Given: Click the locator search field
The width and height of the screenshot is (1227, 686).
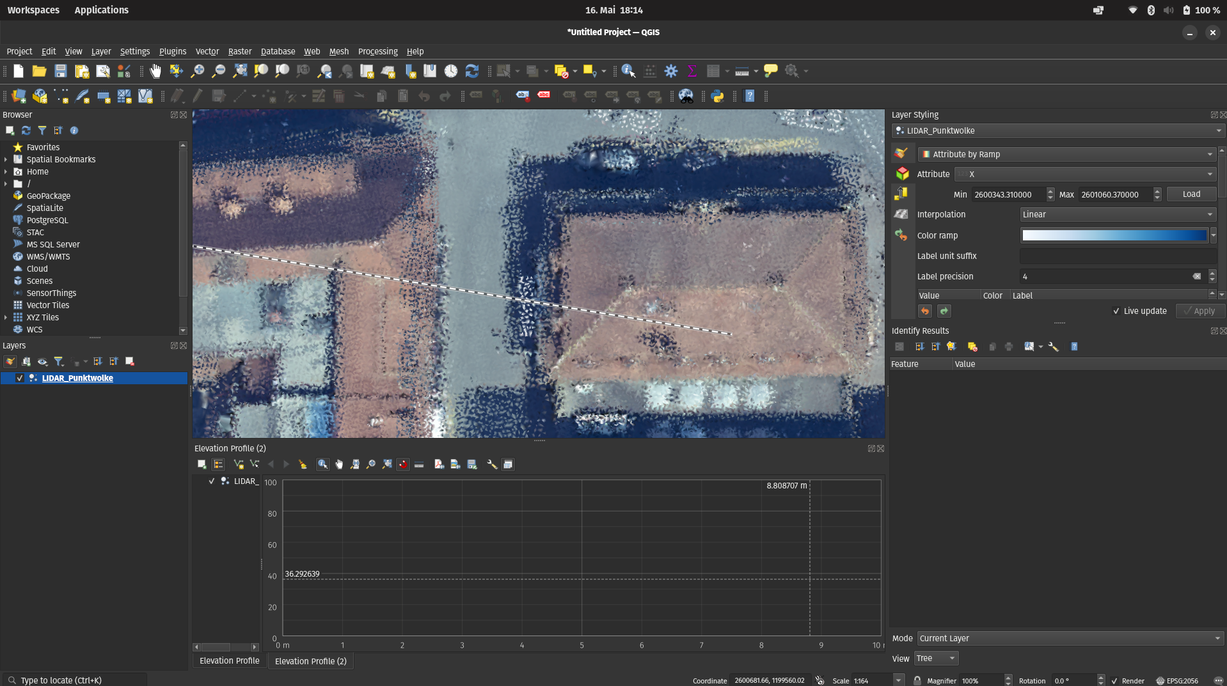Looking at the screenshot, I should point(74,680).
